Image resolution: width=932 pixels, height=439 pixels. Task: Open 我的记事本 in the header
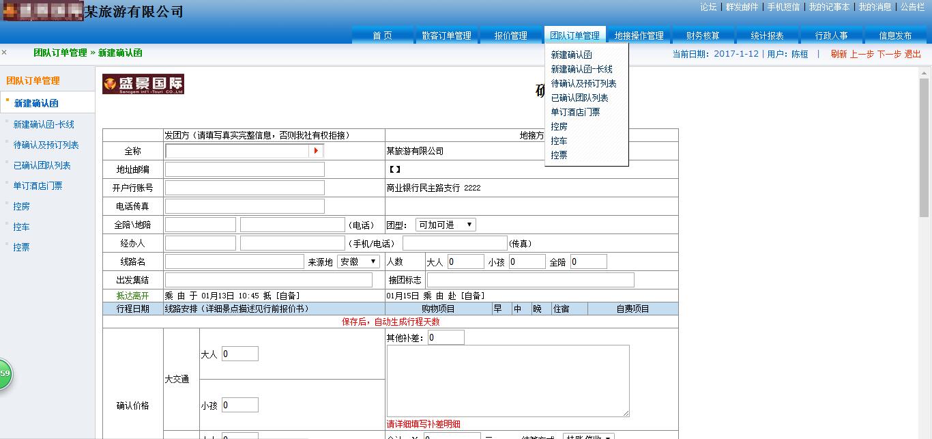click(x=829, y=7)
